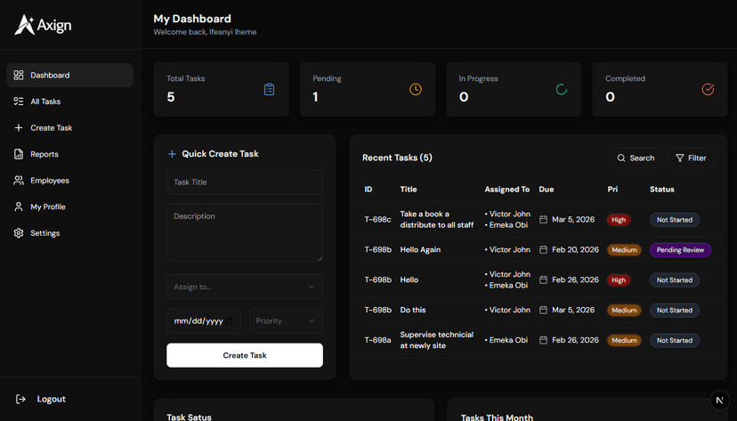Screen dimensions: 737x421
Task: Open the Filter options for recent tasks
Action: point(691,158)
